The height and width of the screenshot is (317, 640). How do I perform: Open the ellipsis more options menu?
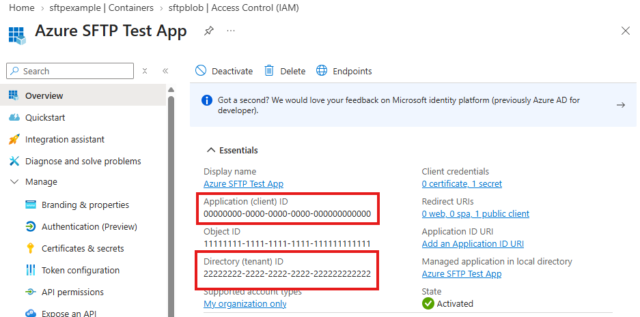pyautogui.click(x=231, y=31)
